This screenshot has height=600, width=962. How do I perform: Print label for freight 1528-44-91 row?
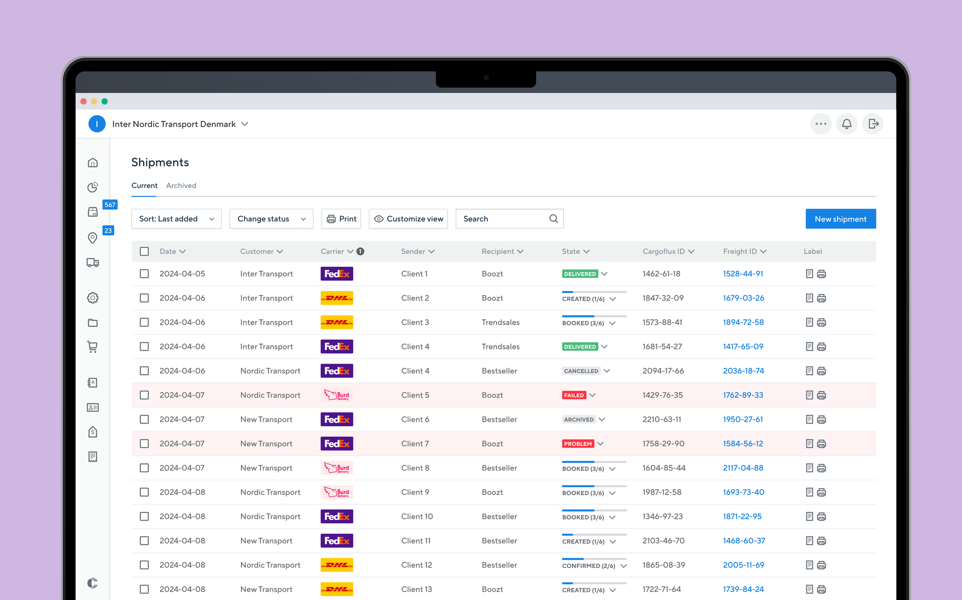click(x=822, y=274)
